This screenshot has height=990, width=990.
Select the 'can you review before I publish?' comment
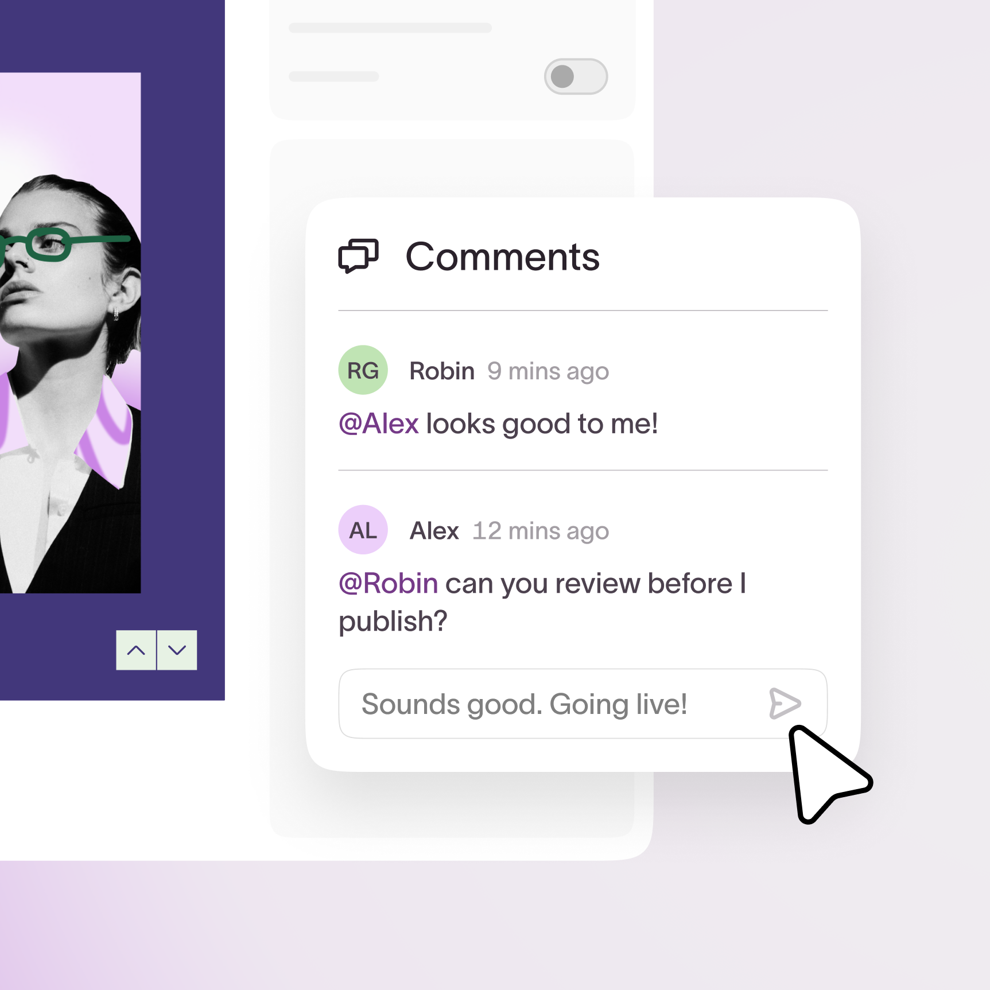click(x=542, y=603)
